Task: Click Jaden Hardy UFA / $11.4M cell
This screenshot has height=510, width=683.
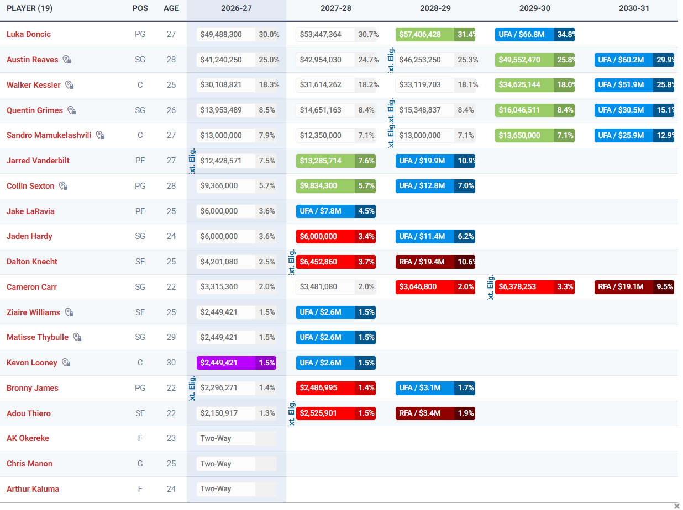Action: point(435,236)
